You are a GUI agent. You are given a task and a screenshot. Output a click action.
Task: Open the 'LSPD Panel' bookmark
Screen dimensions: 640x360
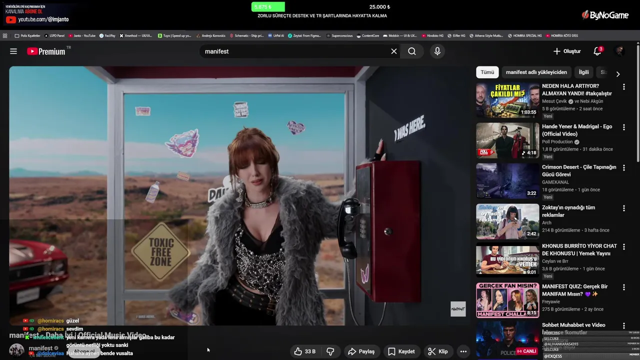coord(55,36)
